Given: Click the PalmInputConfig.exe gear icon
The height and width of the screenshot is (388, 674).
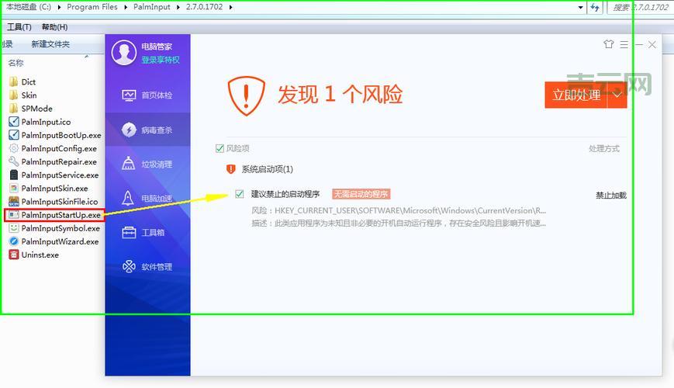Looking at the screenshot, I should (14, 148).
